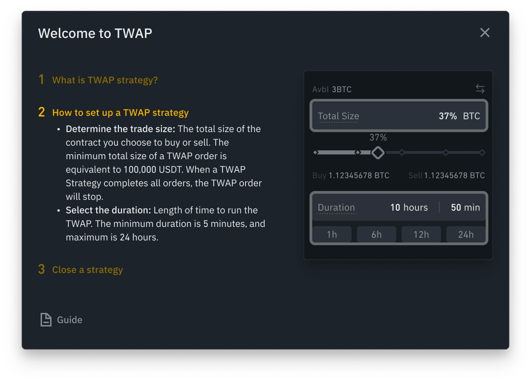Viewport: 531px width, 382px height.
Task: Collapse the 'How to set up a TWAP strategy' section
Action: coord(120,112)
